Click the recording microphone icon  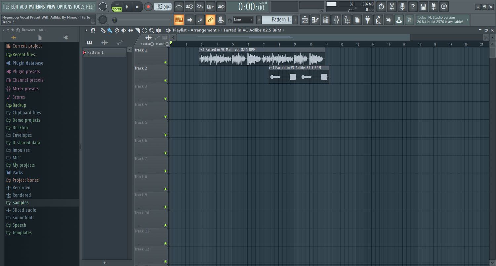coord(402,7)
